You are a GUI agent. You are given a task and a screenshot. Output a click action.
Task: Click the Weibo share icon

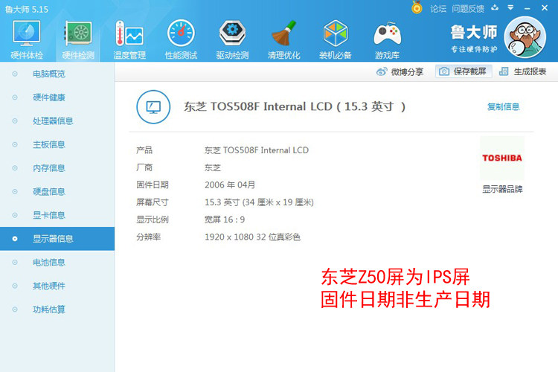[382, 71]
